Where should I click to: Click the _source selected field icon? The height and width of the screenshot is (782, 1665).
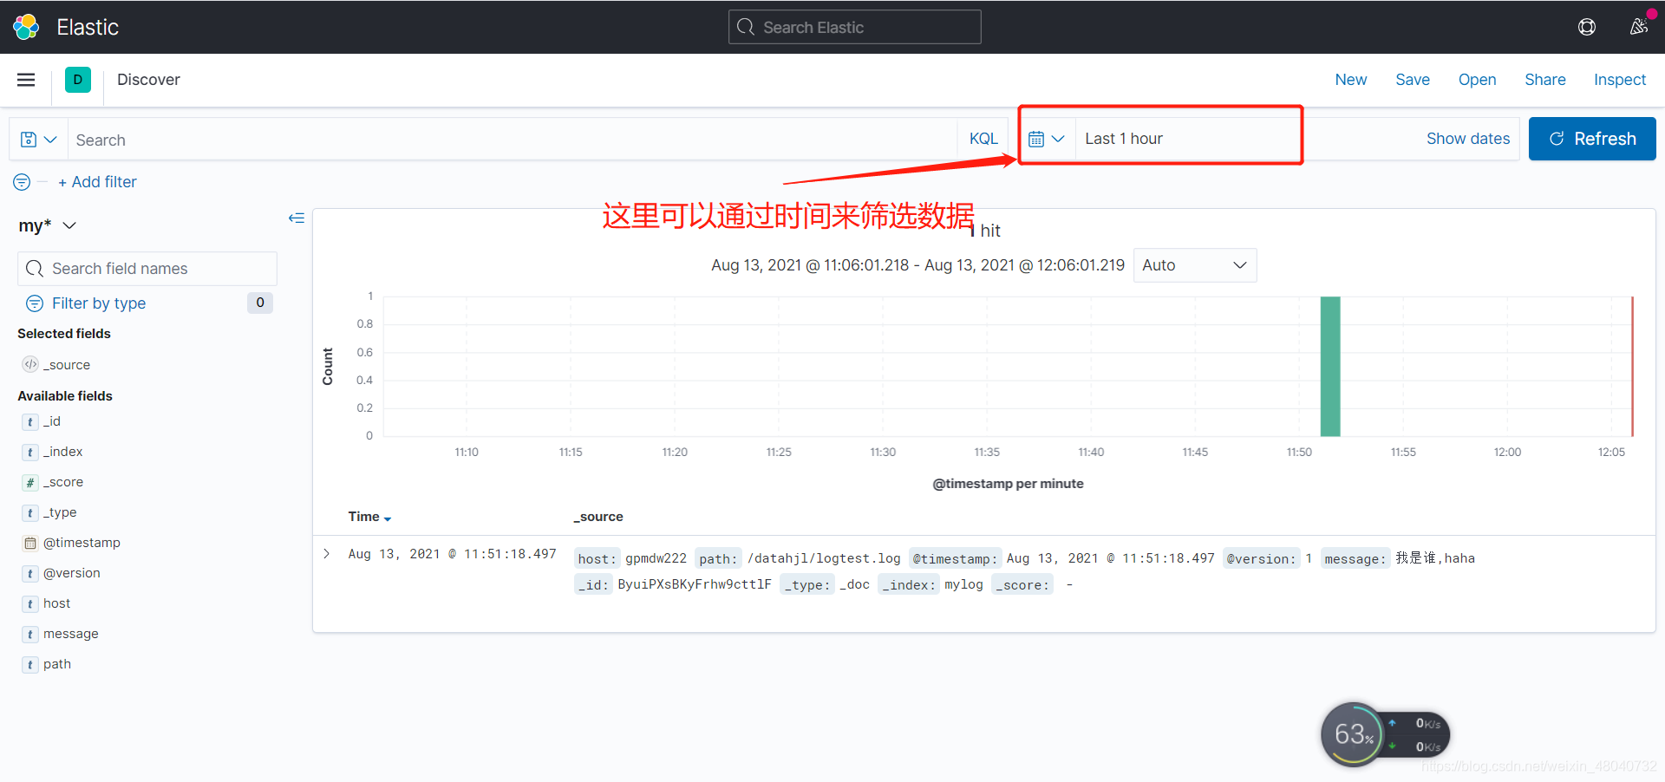coord(30,364)
